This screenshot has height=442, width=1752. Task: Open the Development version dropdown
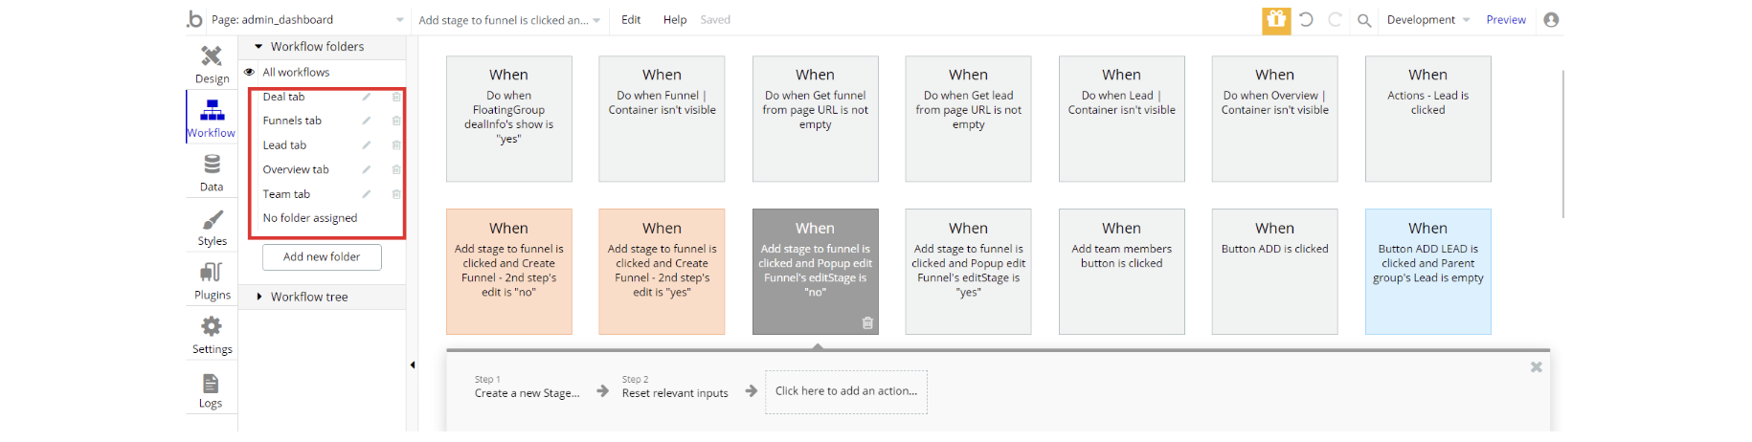click(1427, 20)
